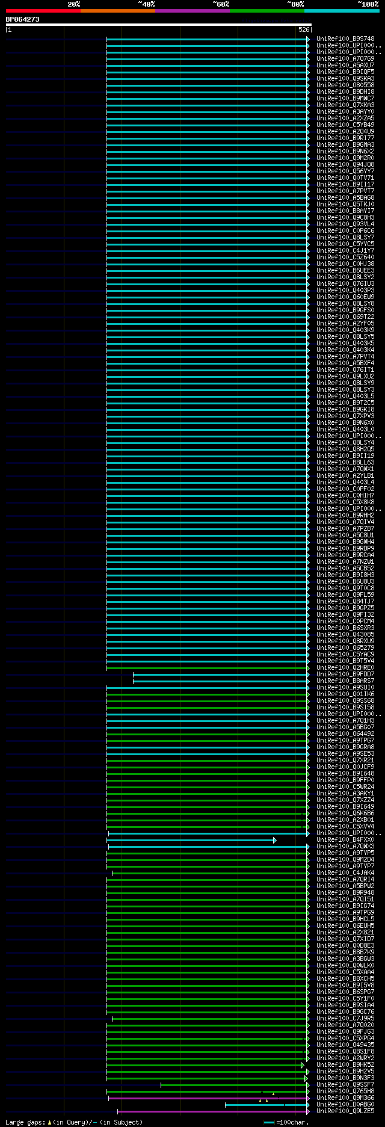This screenshot has height=1127, width=385.
Task: Click hit label UniRef100_B9R948
Action: click(x=345, y=893)
